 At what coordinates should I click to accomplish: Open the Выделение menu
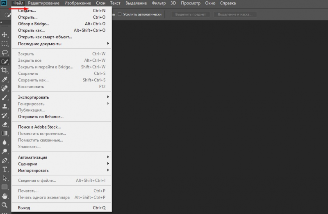(136, 3)
